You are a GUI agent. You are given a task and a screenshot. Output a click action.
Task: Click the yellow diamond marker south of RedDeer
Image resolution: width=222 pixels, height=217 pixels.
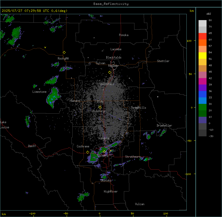109,72
